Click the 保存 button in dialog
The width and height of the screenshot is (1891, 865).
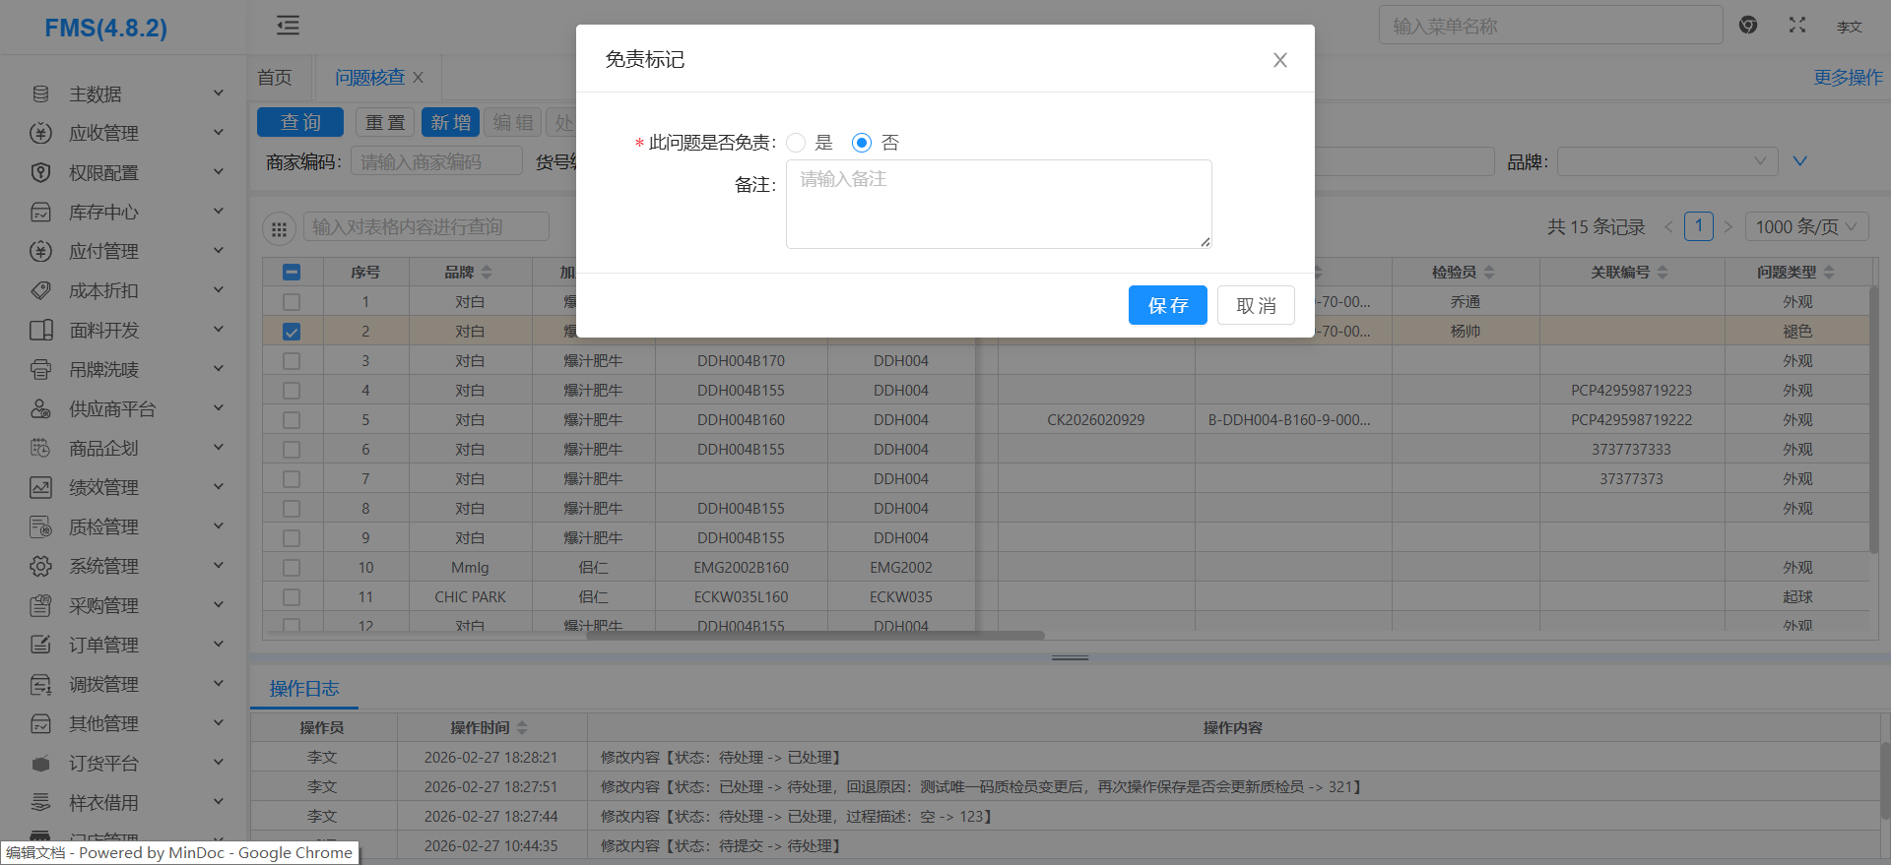[x=1167, y=306]
